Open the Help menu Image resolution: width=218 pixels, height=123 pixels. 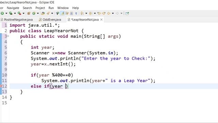(76, 8)
